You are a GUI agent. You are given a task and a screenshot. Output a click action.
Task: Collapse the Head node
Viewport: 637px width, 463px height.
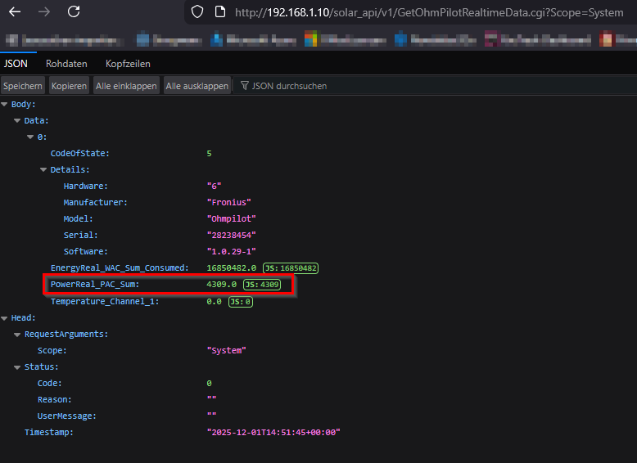[x=5, y=317]
